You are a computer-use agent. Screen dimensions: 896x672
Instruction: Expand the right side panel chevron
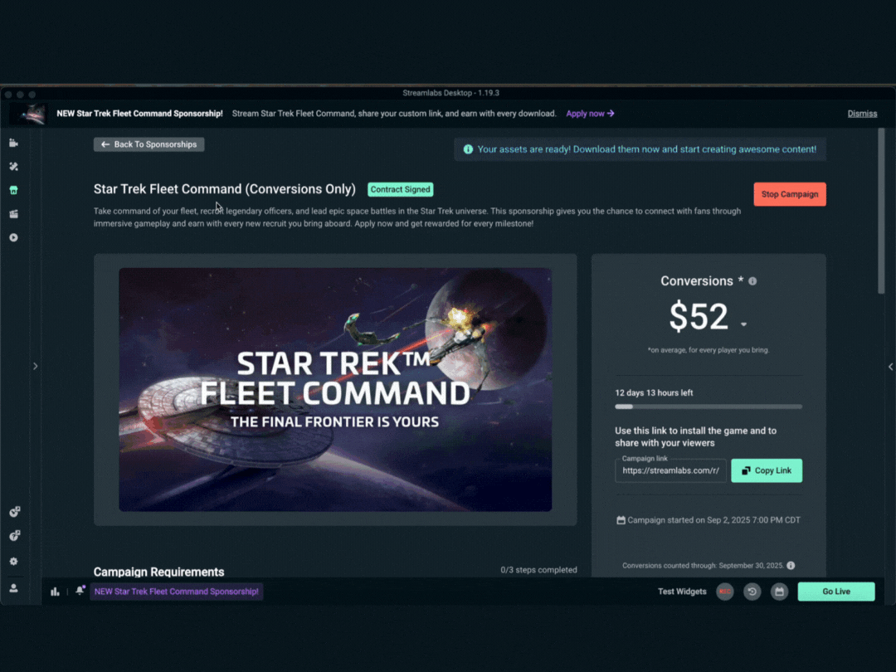pos(890,367)
